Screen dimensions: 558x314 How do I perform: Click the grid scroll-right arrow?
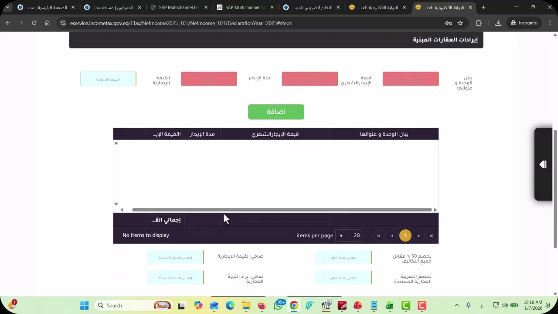pyautogui.click(x=435, y=210)
